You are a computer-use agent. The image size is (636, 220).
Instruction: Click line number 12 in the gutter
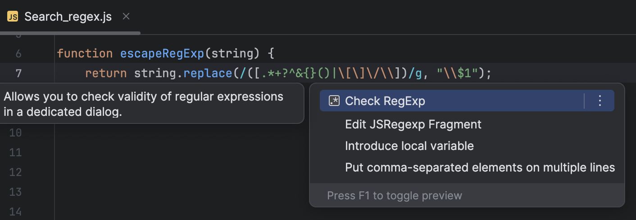tap(16, 172)
